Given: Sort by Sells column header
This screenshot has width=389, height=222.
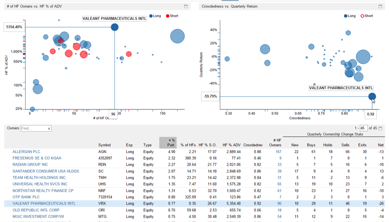Looking at the screenshot, I should 346,145.
